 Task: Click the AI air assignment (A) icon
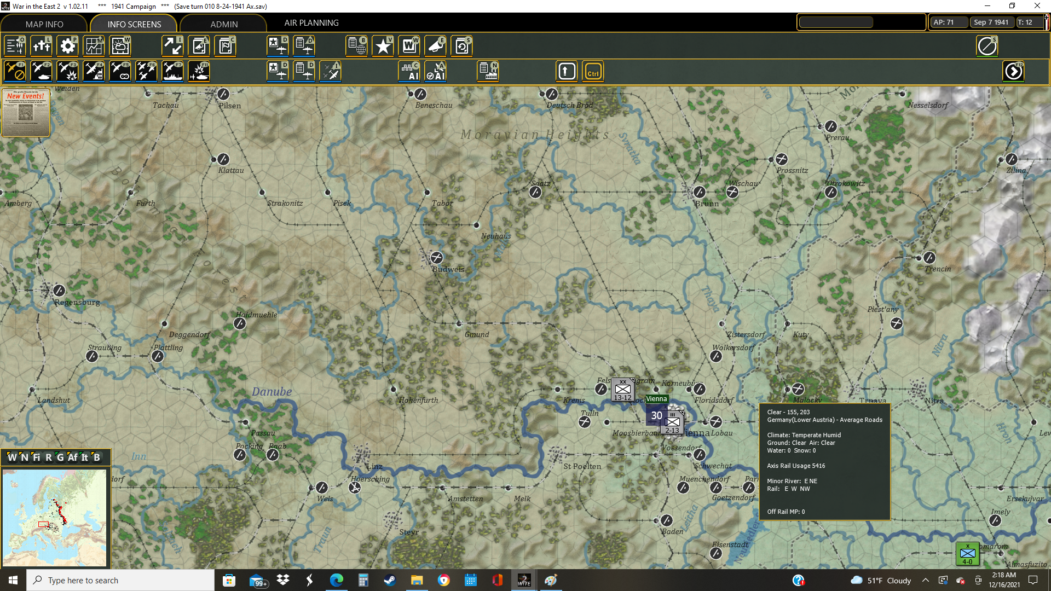click(436, 71)
